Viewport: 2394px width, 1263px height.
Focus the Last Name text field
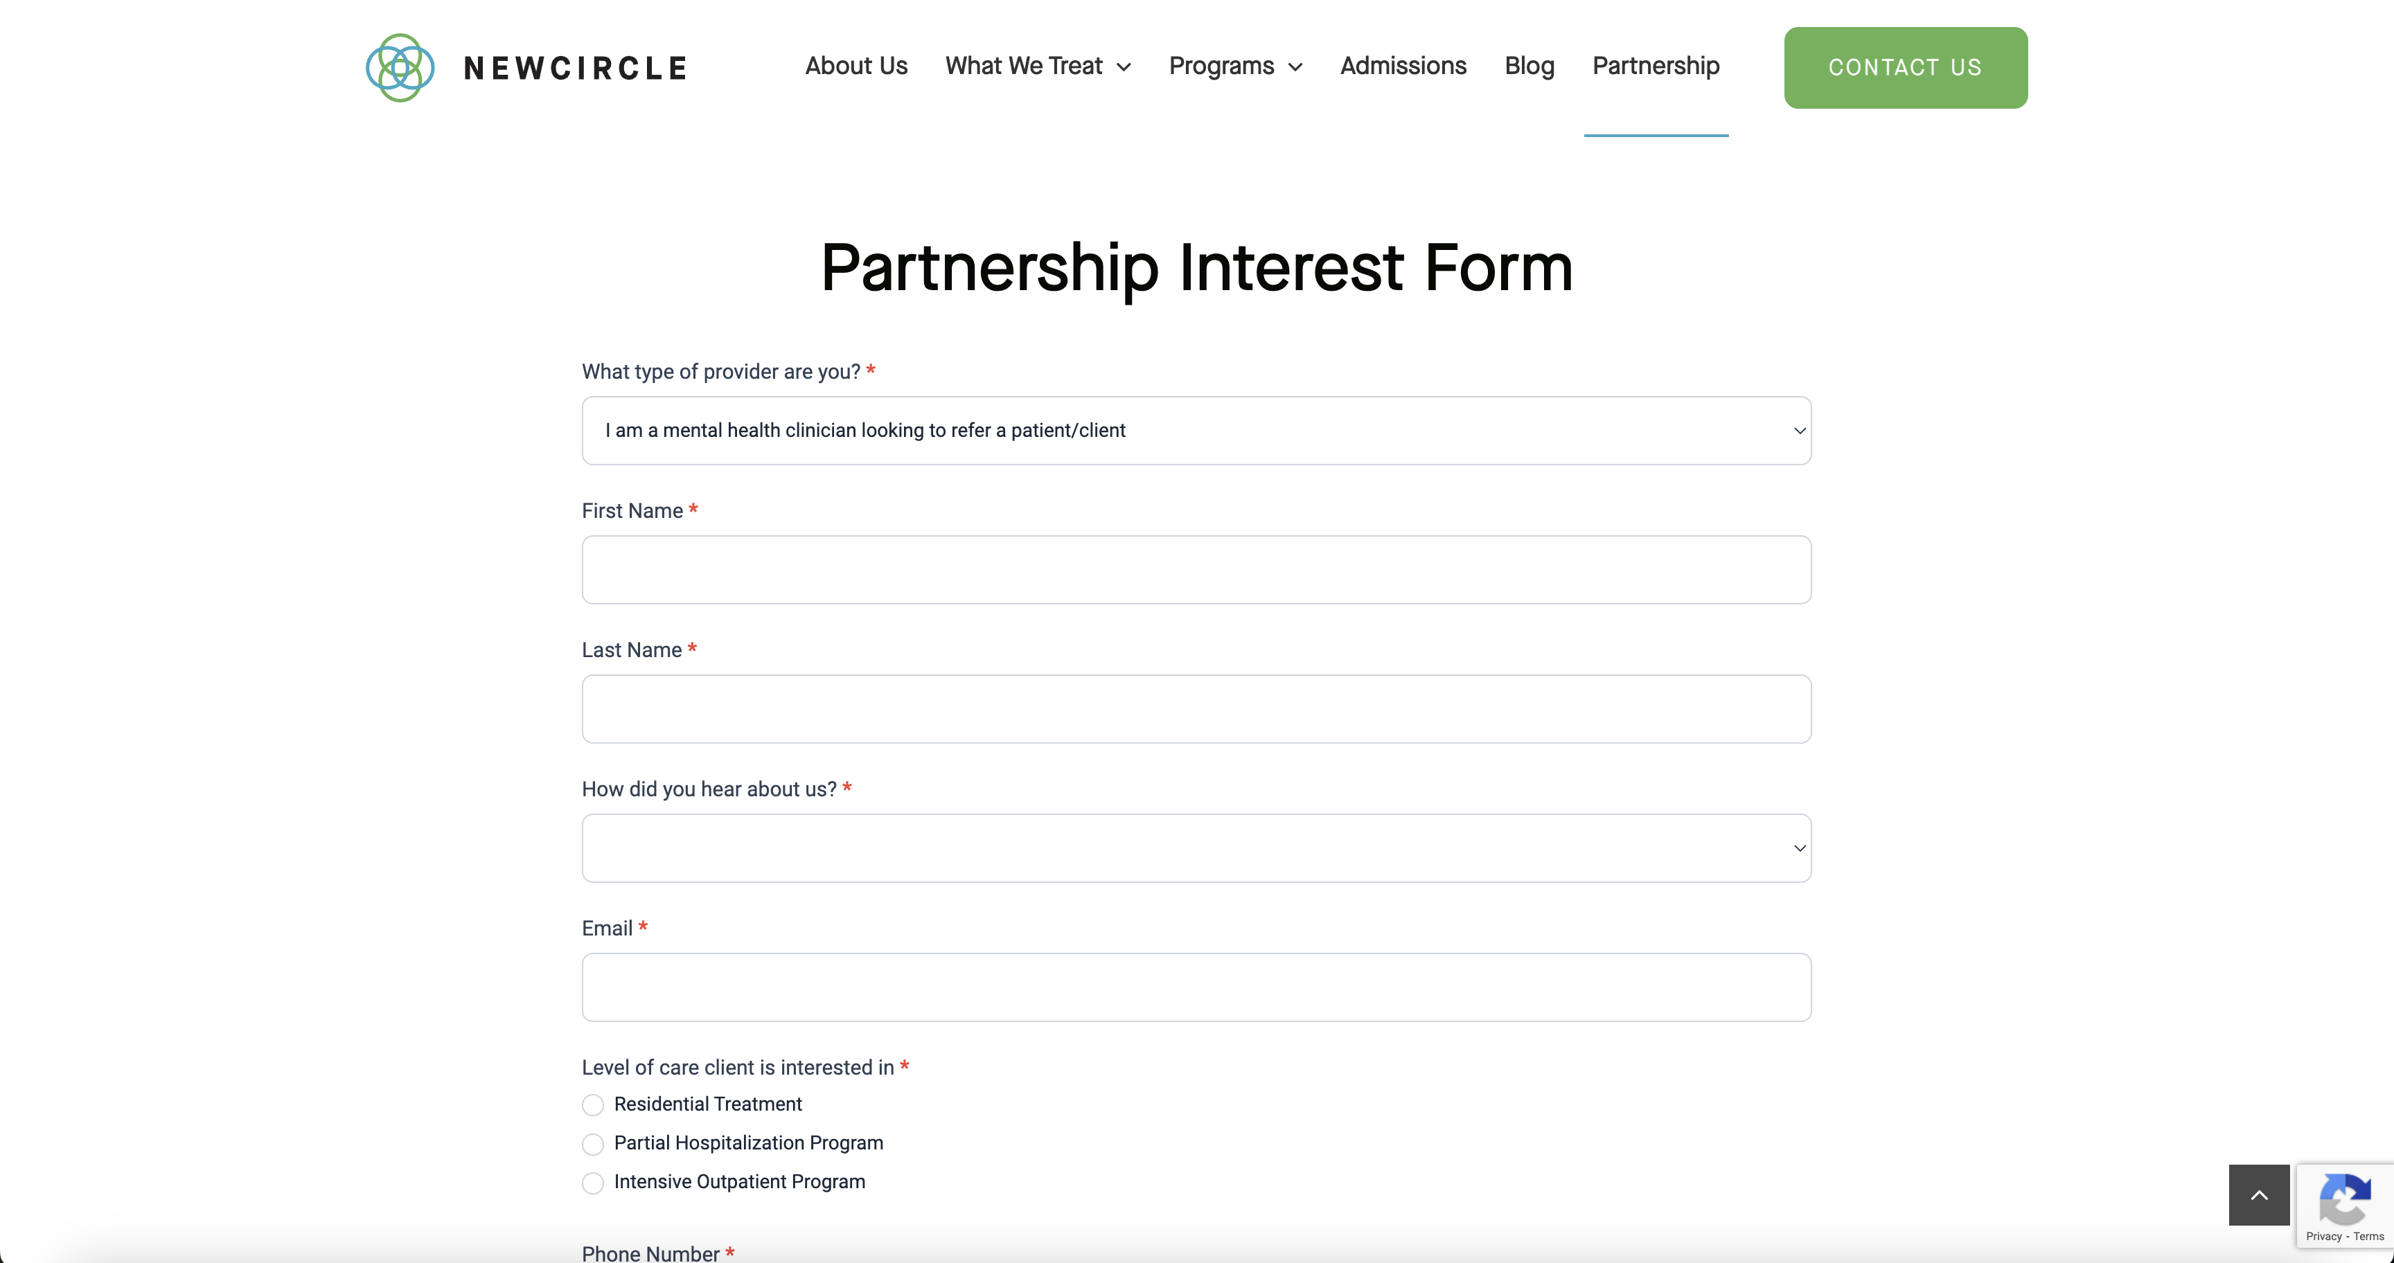pos(1196,710)
